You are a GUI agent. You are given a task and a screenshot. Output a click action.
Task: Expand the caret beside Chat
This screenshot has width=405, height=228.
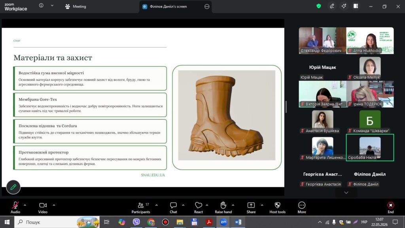point(183,205)
